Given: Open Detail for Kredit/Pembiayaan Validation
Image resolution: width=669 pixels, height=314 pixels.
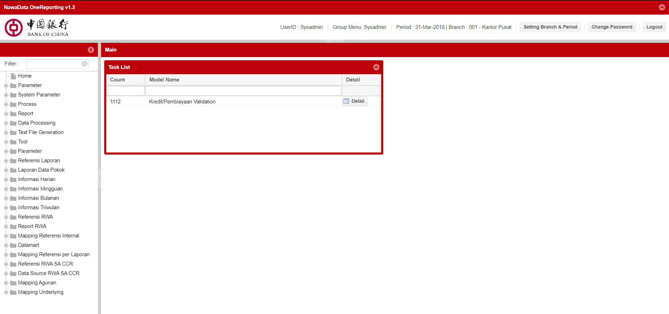Looking at the screenshot, I should click(354, 101).
